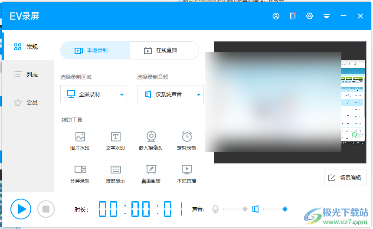Adjust the system sound volume slider
The height and width of the screenshot is (229, 373).
275,209
